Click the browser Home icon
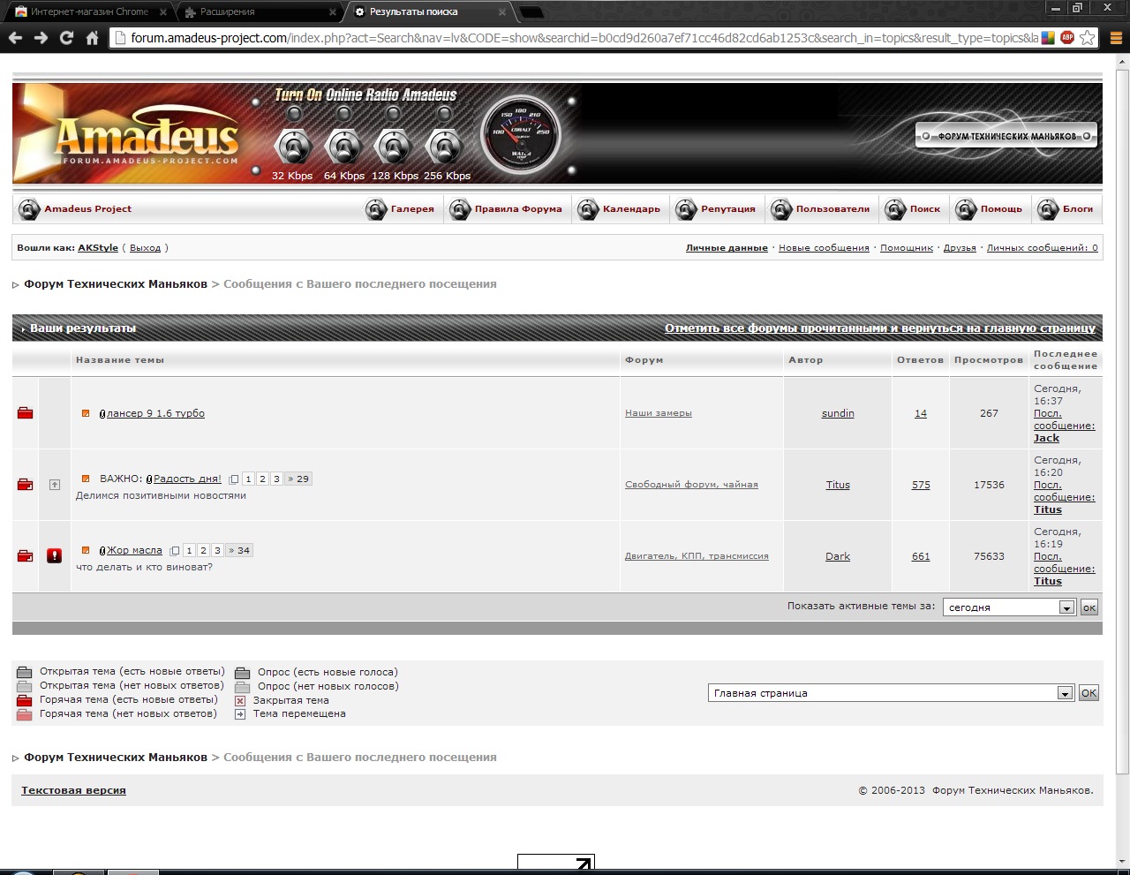Viewport: 1130px width, 875px height. 92,38
